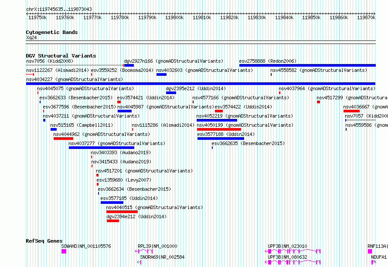Viewport: 388px width, 267px height.
Task: Click the nsv4040515 red bar
Action: [x=122, y=212]
